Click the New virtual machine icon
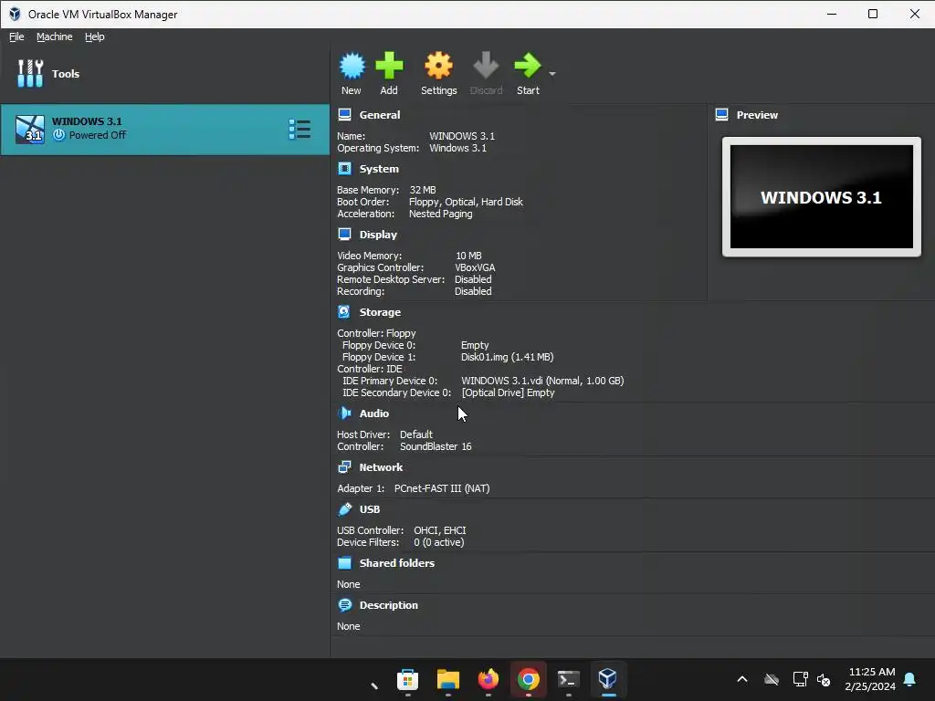The image size is (935, 701). tap(352, 66)
